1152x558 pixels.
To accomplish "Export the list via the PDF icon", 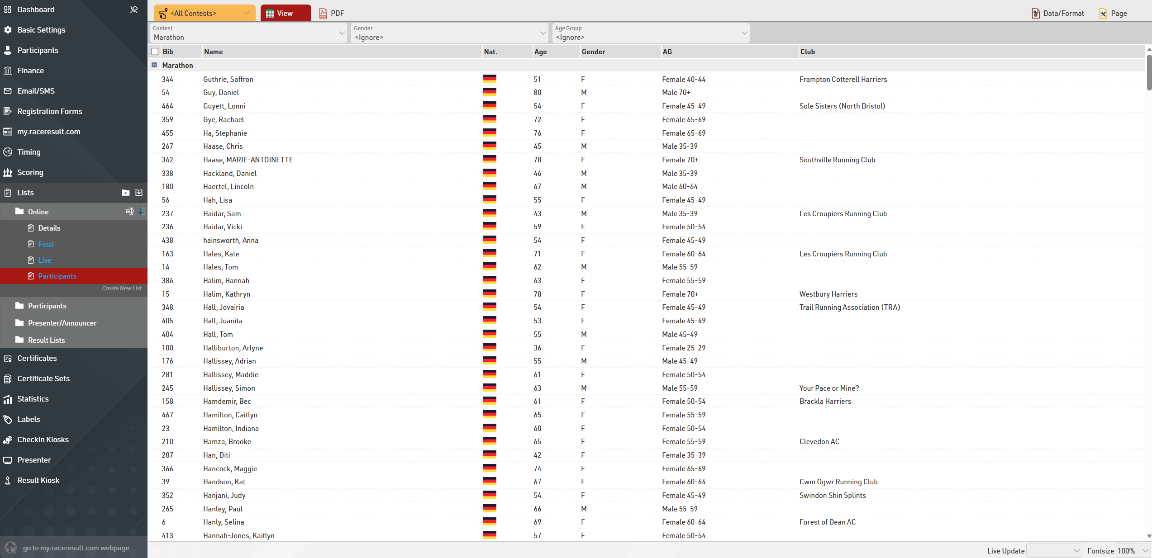I will click(323, 13).
